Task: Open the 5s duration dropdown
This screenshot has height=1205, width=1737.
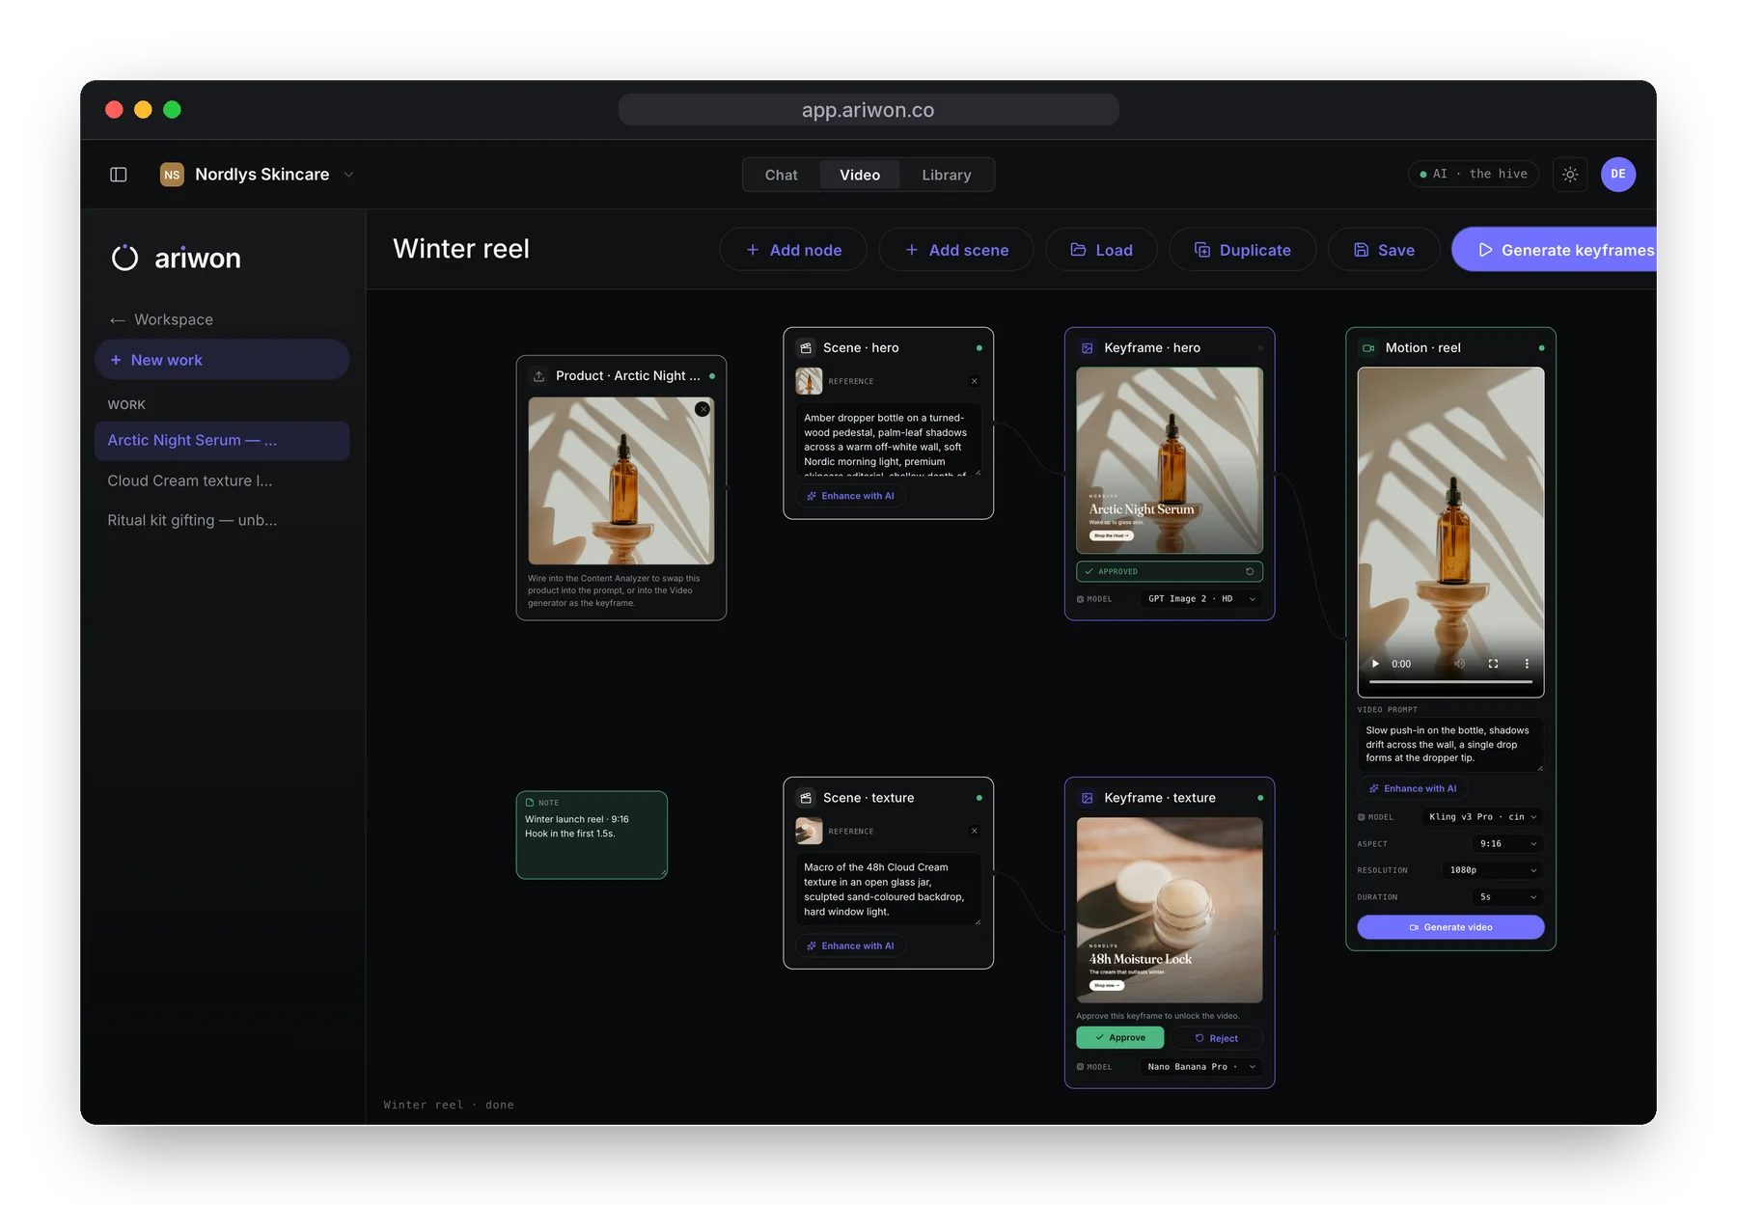Action: [1508, 897]
